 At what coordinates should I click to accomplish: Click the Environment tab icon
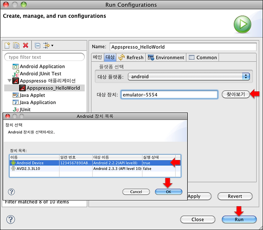click(151, 58)
